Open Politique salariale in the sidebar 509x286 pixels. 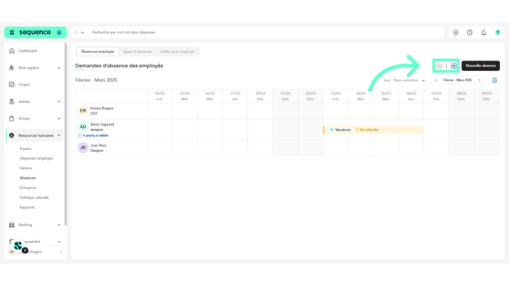34,197
